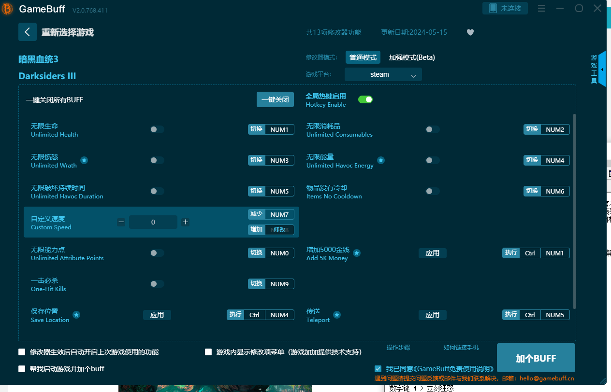Open 如何链接手机 link
The width and height of the screenshot is (611, 392).
[461, 348]
